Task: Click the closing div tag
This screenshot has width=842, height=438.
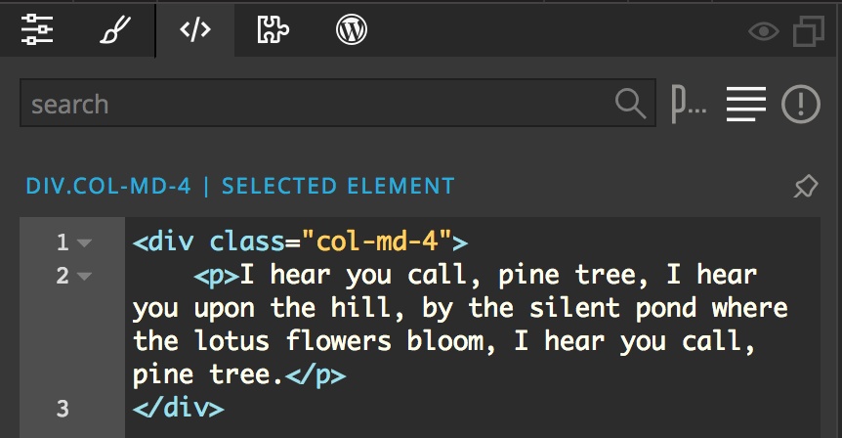Action: click(179, 408)
